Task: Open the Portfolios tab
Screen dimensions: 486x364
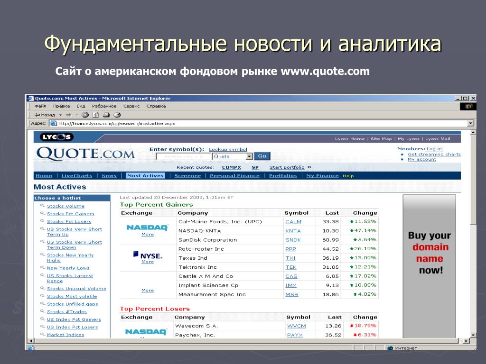Action: pos(283,176)
